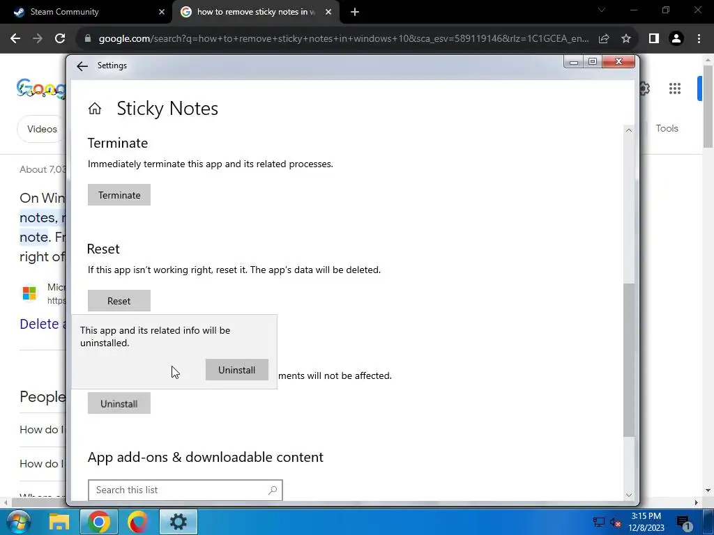Close the sticky notes search tab
This screenshot has height=535, width=714.
328,13
